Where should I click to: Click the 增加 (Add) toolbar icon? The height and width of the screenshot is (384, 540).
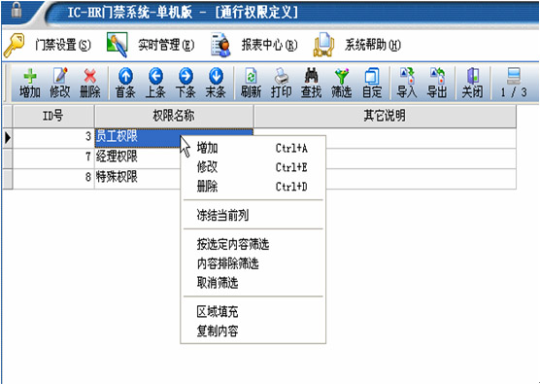[29, 83]
